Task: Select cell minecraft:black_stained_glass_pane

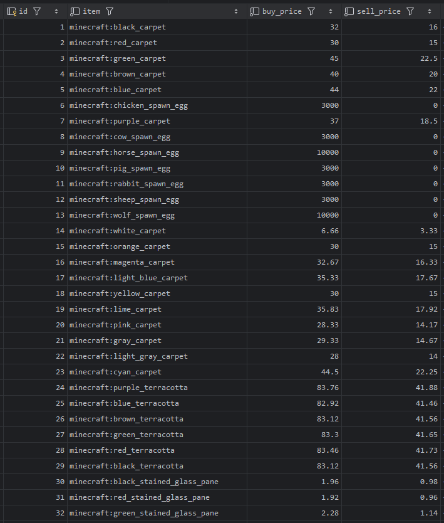Action: pyautogui.click(x=157, y=482)
